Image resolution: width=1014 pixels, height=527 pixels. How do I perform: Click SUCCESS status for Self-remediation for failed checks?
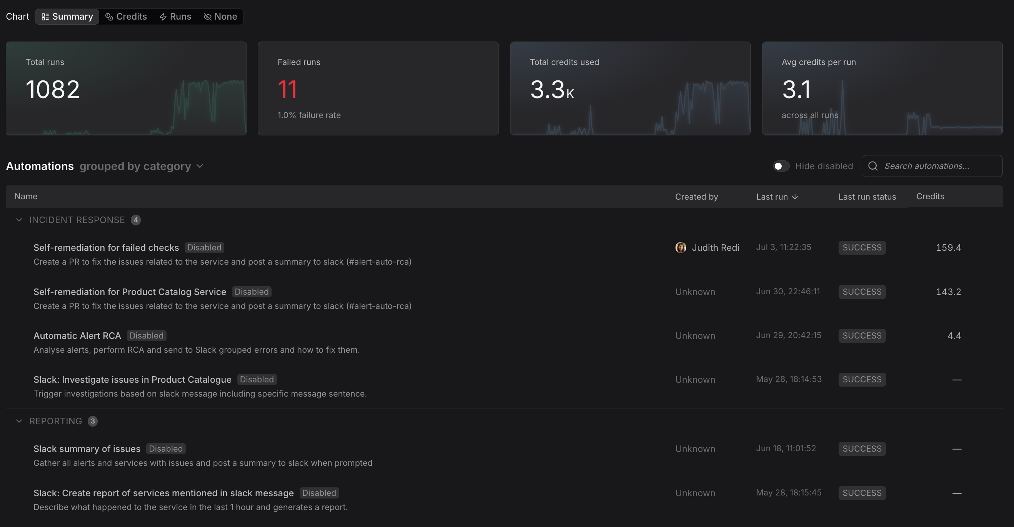click(862, 248)
